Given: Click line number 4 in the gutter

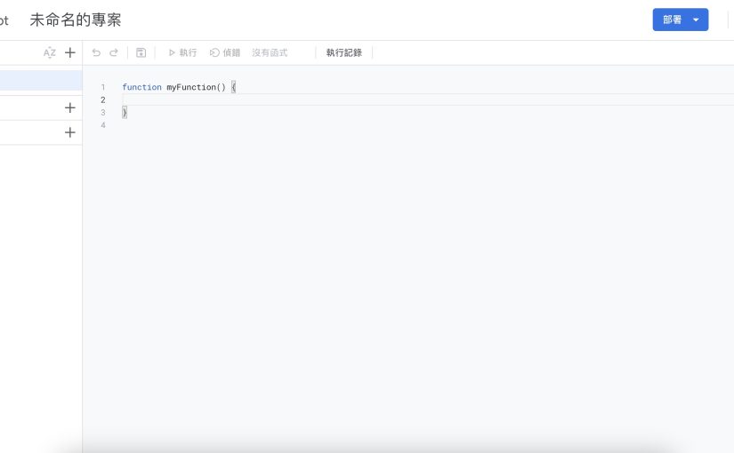Looking at the screenshot, I should [x=103, y=125].
